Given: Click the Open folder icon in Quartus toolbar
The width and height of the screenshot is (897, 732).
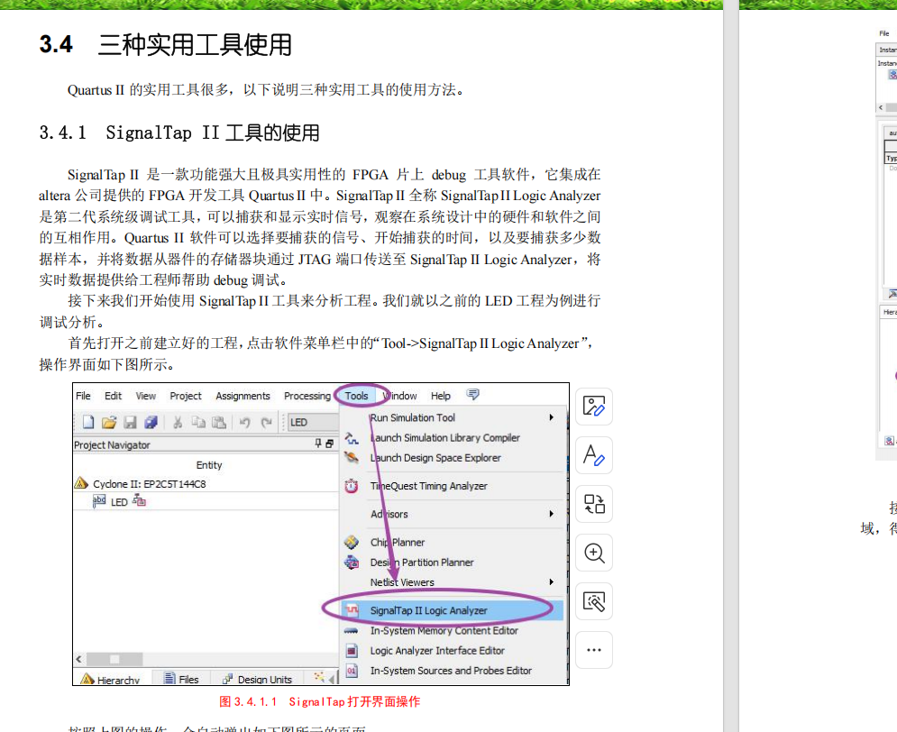Looking at the screenshot, I should pyautogui.click(x=109, y=422).
